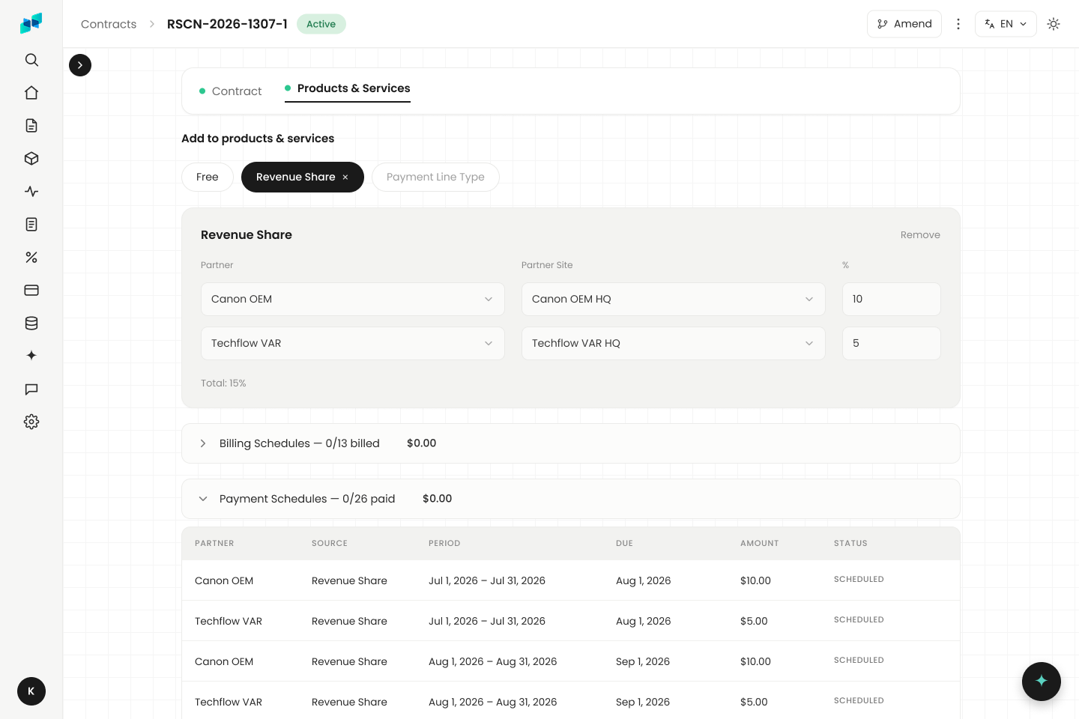1079x719 pixels.
Task: Switch to the Contract tab
Action: [230, 91]
